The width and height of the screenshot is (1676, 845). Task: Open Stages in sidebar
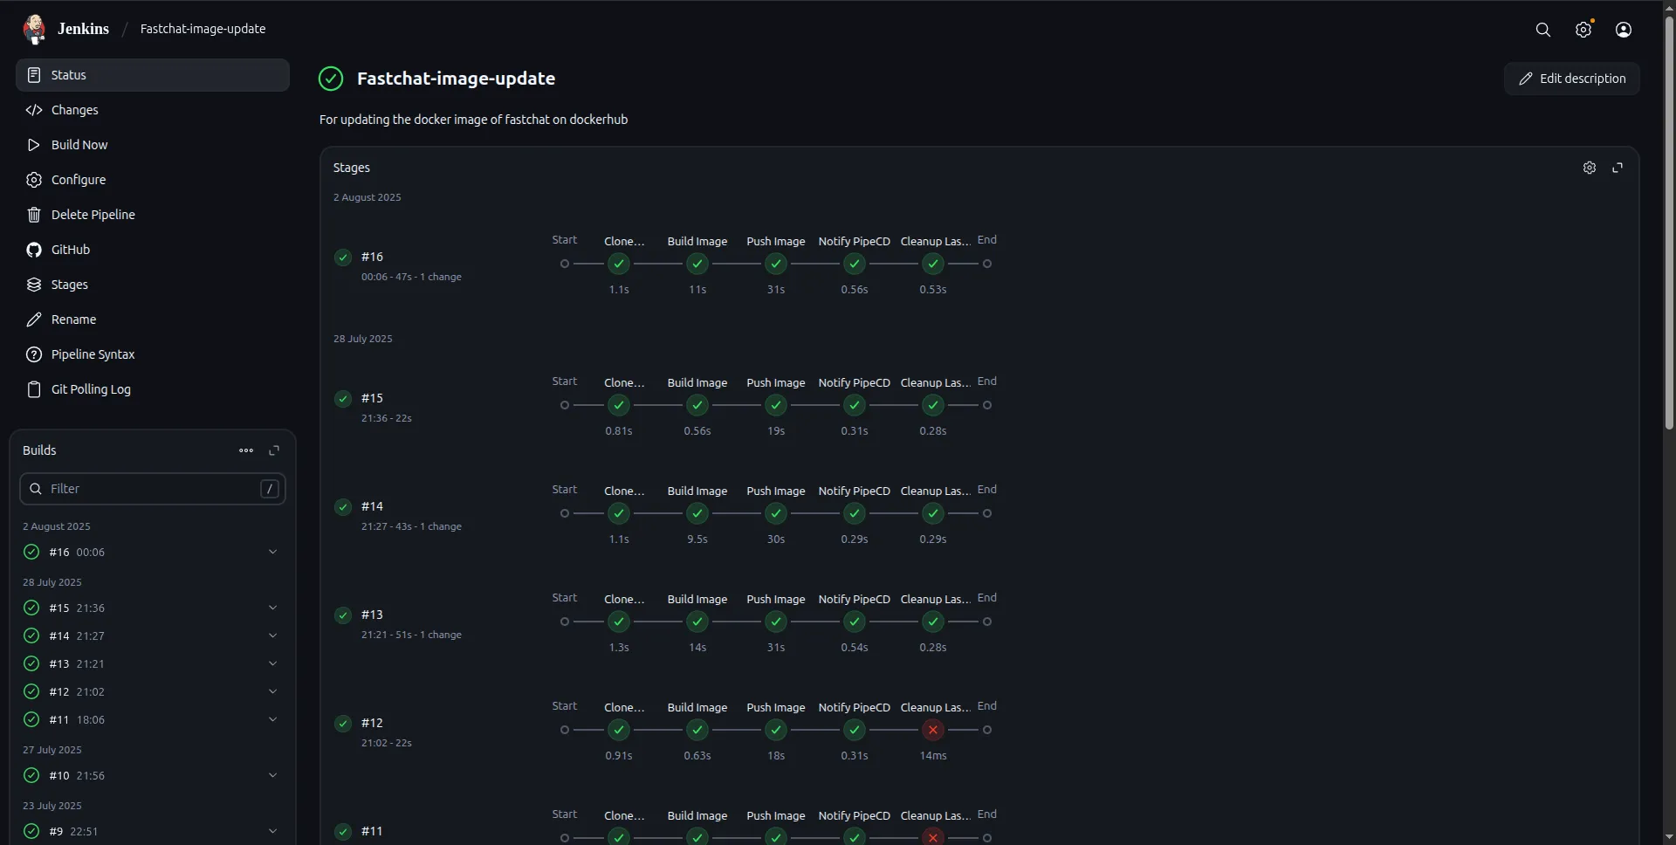pos(153,285)
